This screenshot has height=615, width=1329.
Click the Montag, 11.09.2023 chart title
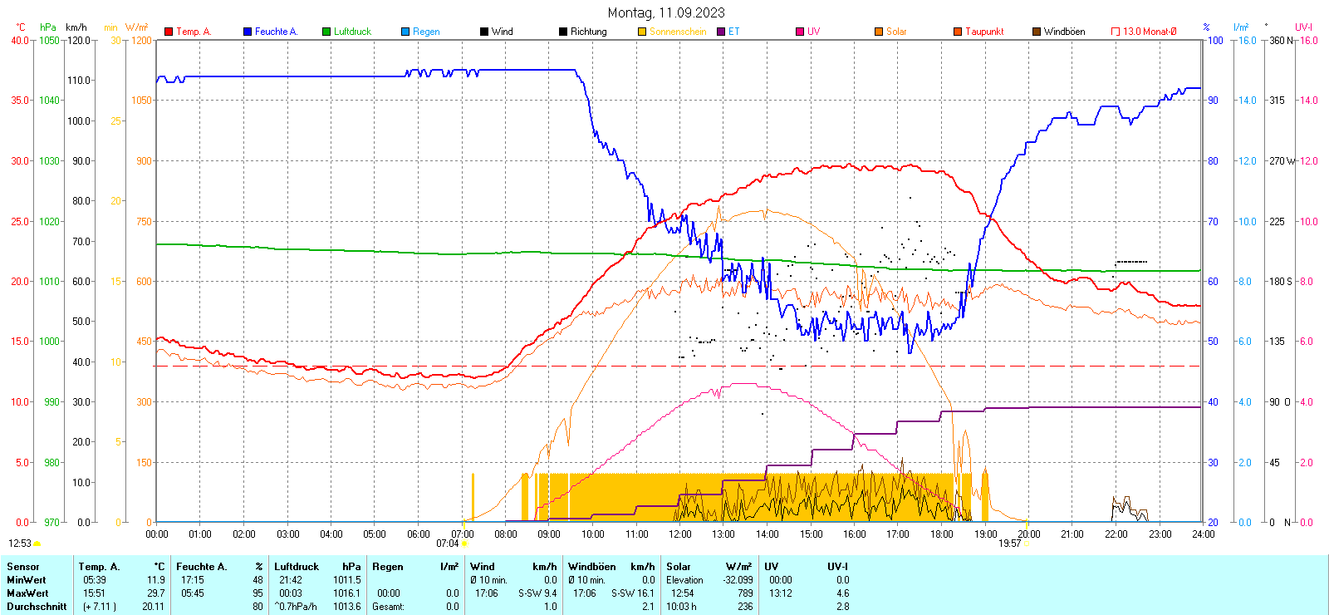coord(665,12)
